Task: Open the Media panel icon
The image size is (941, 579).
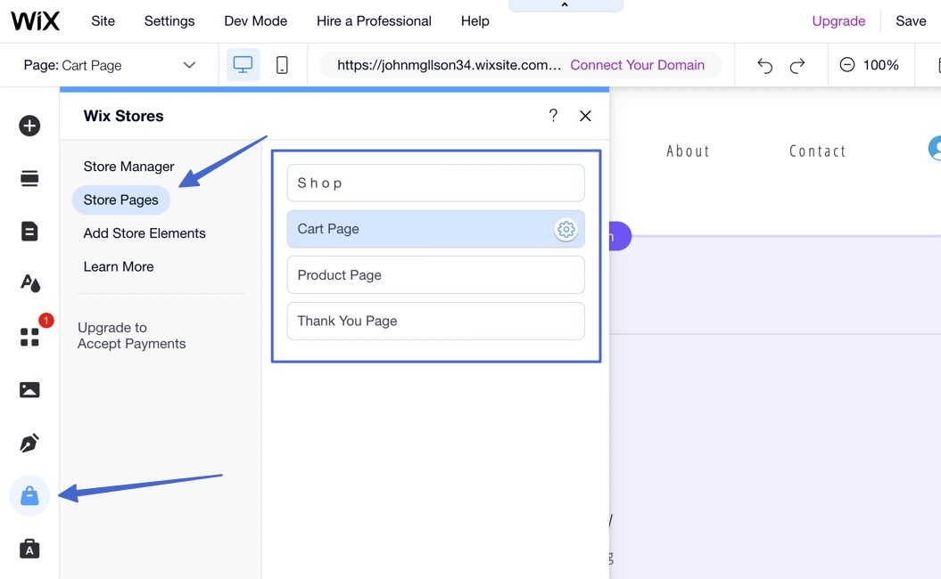Action: click(29, 389)
